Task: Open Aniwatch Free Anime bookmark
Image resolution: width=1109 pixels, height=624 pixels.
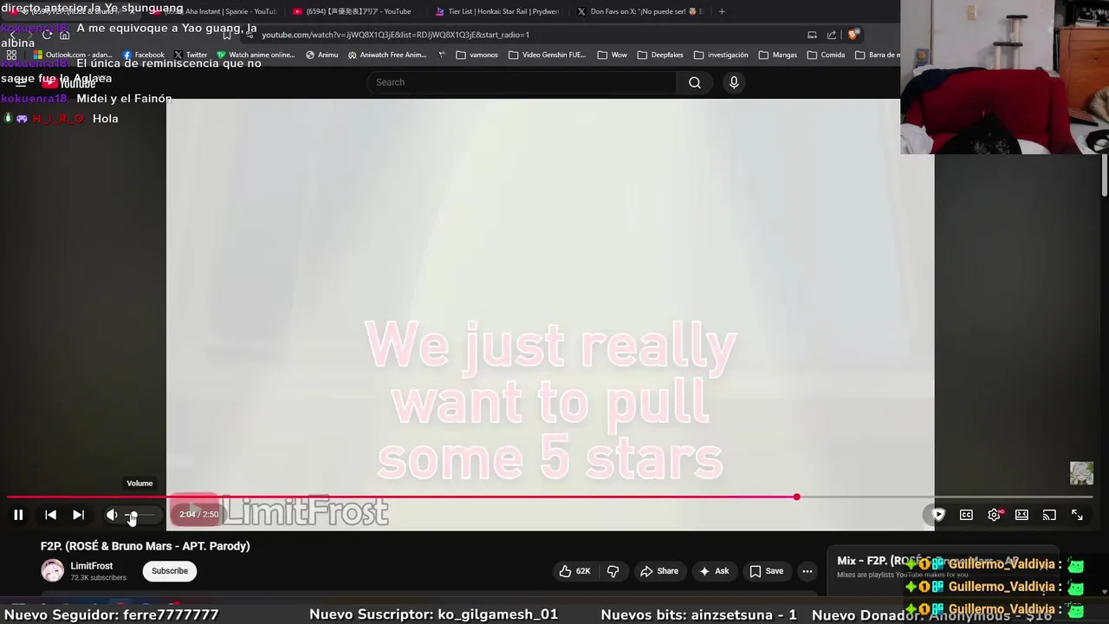Action: 387,55
